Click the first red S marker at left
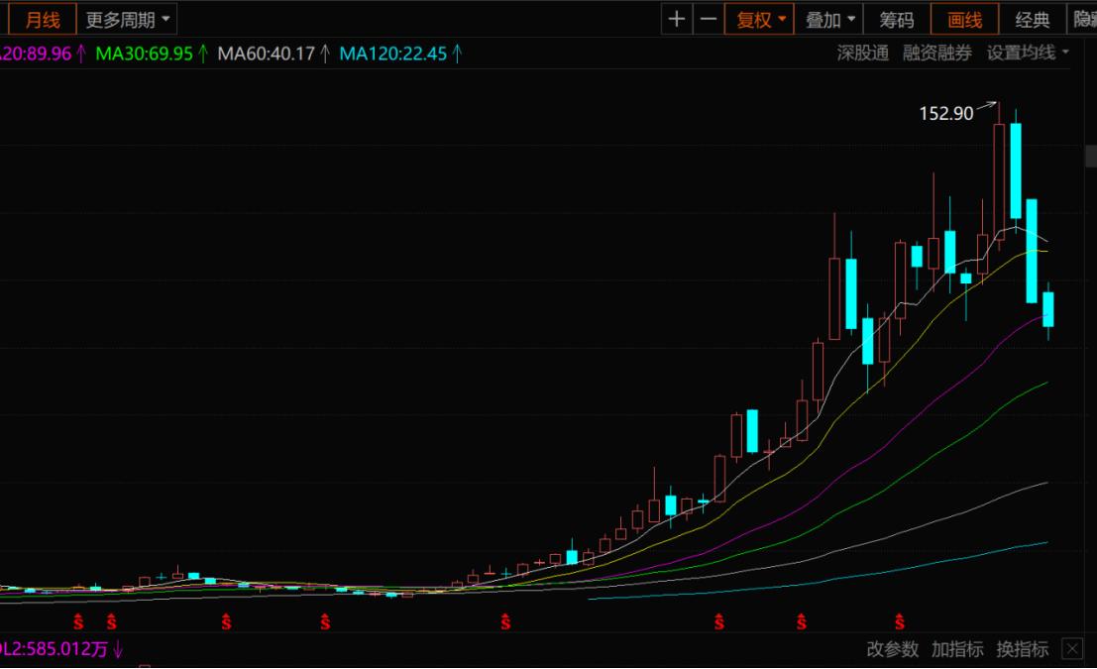Image resolution: width=1097 pixels, height=669 pixels. pos(79,622)
